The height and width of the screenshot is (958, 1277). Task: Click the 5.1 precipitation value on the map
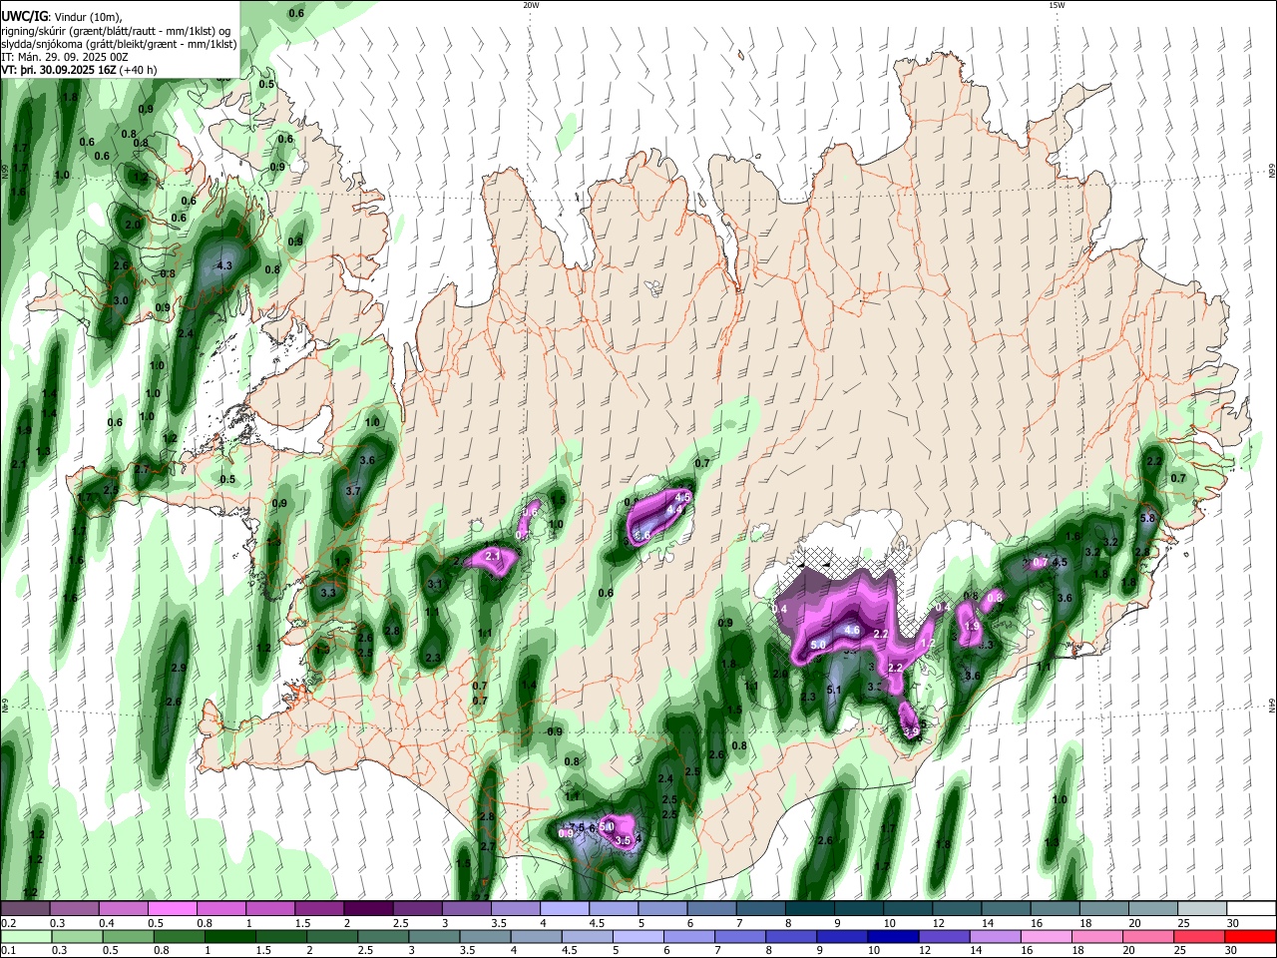pos(835,690)
